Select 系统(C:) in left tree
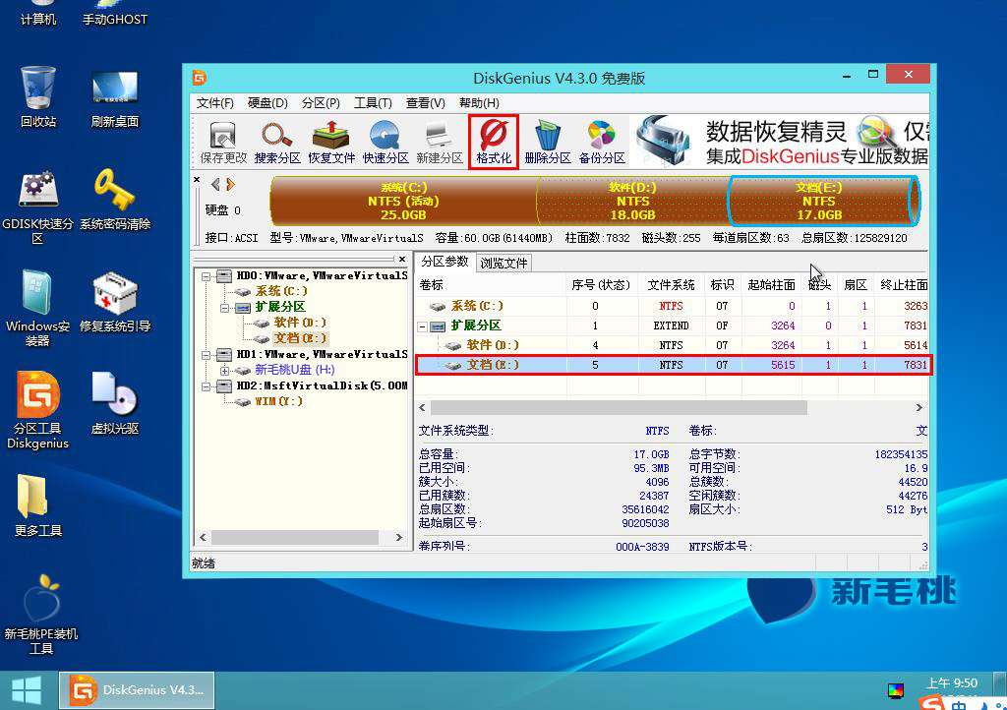The height and width of the screenshot is (710, 1007). (281, 291)
